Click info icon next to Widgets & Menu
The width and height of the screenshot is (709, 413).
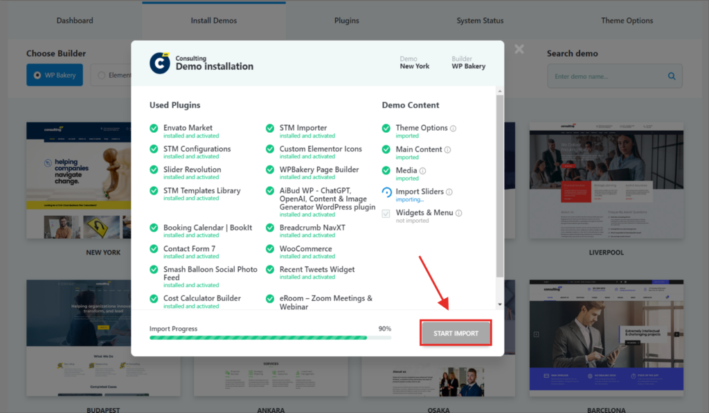pyautogui.click(x=458, y=213)
